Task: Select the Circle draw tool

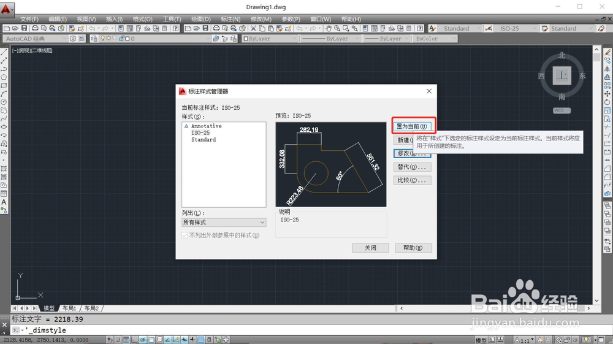Action: [x=4, y=102]
